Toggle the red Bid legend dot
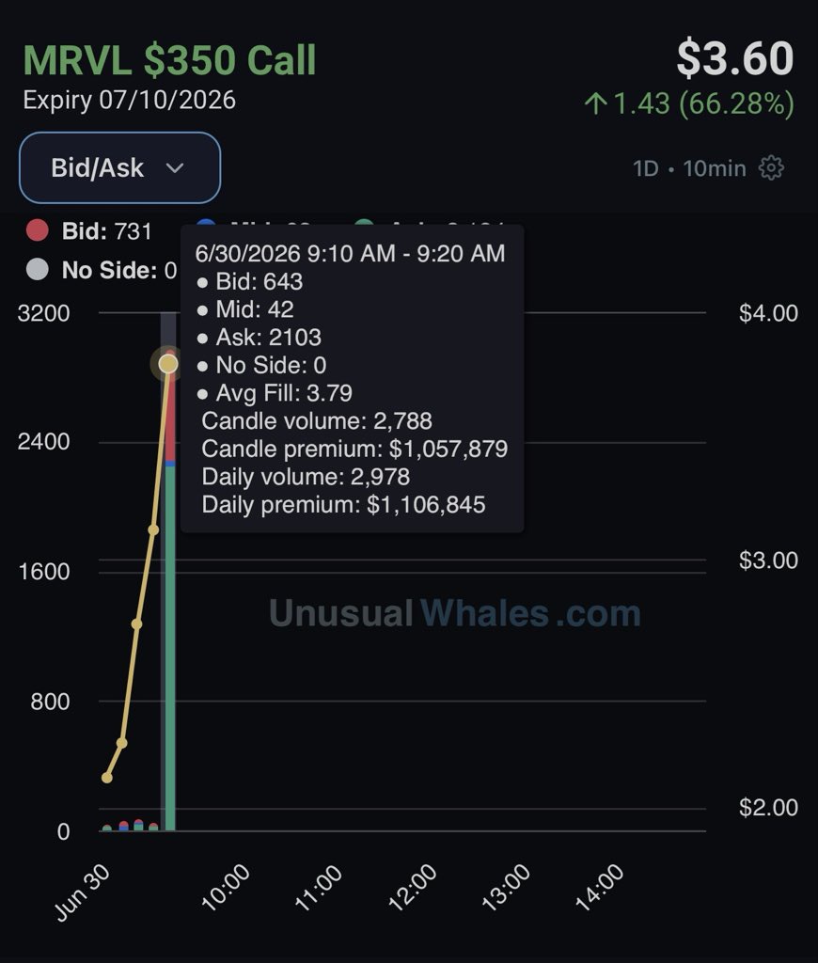818x963 pixels. [x=38, y=231]
